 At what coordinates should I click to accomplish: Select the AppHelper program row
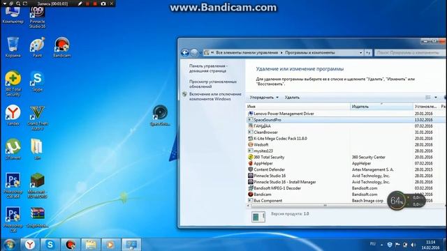click(346, 163)
